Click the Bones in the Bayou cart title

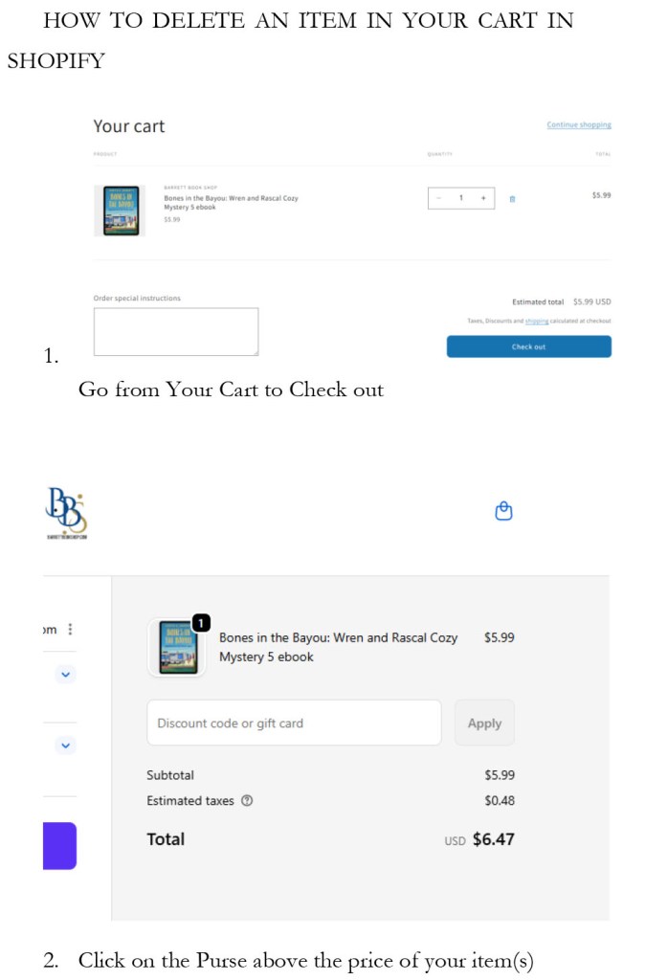pyautogui.click(x=231, y=203)
